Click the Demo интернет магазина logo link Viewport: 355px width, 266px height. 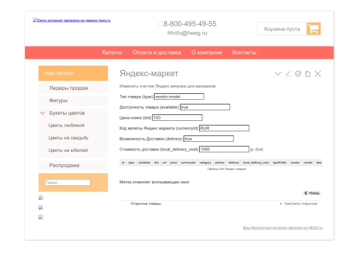[x=72, y=20]
